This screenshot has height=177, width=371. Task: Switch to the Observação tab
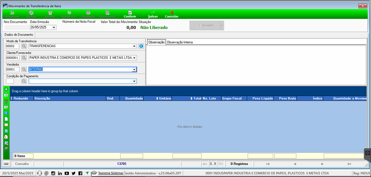[156, 42]
